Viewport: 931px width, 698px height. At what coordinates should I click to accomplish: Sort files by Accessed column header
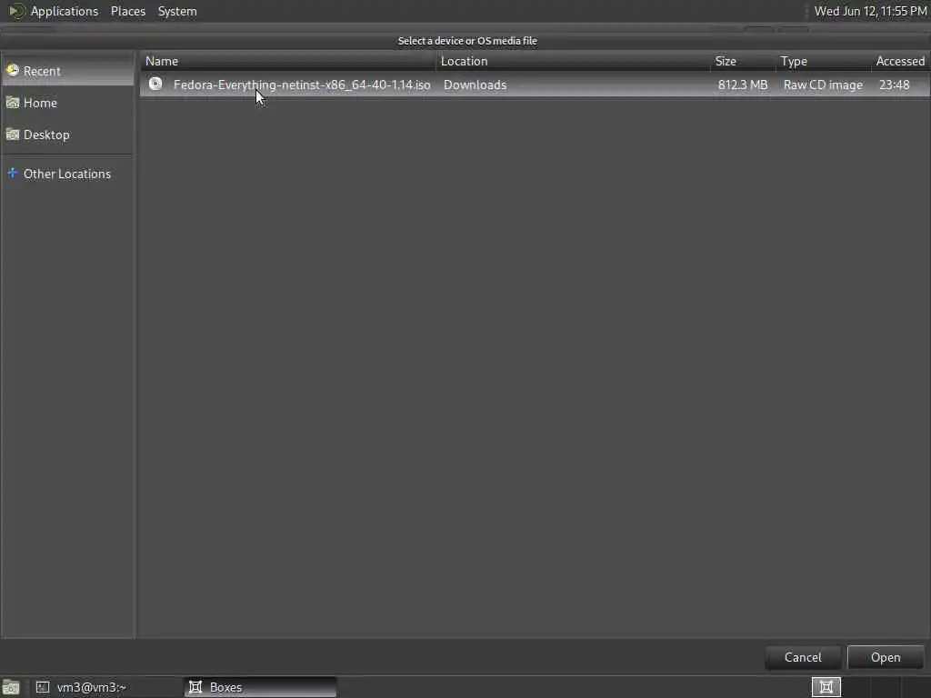(900, 61)
